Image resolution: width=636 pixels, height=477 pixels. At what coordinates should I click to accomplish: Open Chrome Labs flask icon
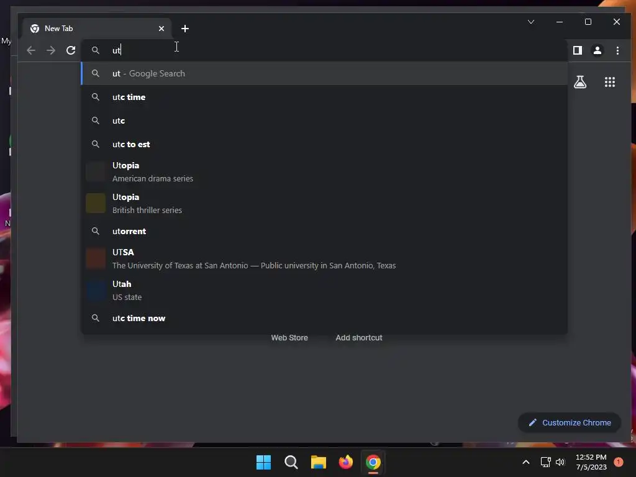[x=580, y=82]
